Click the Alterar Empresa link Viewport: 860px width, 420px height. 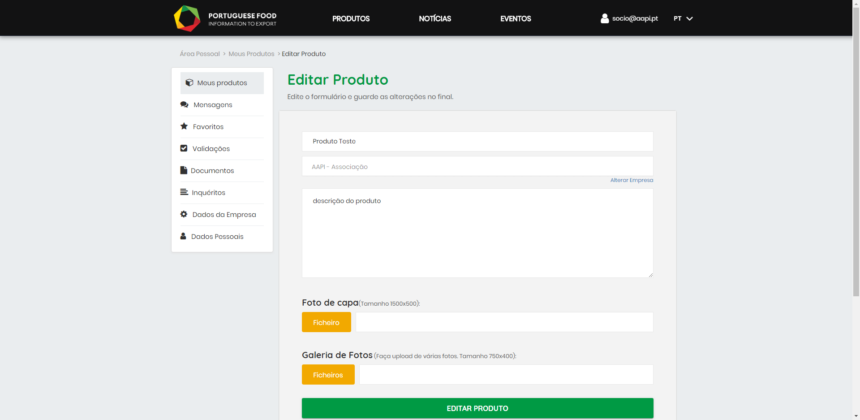(x=632, y=180)
